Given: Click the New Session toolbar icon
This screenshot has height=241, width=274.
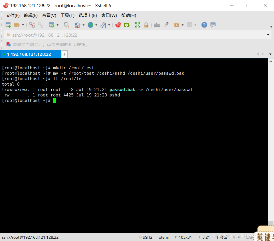Looking at the screenshot, I should tap(8, 25).
